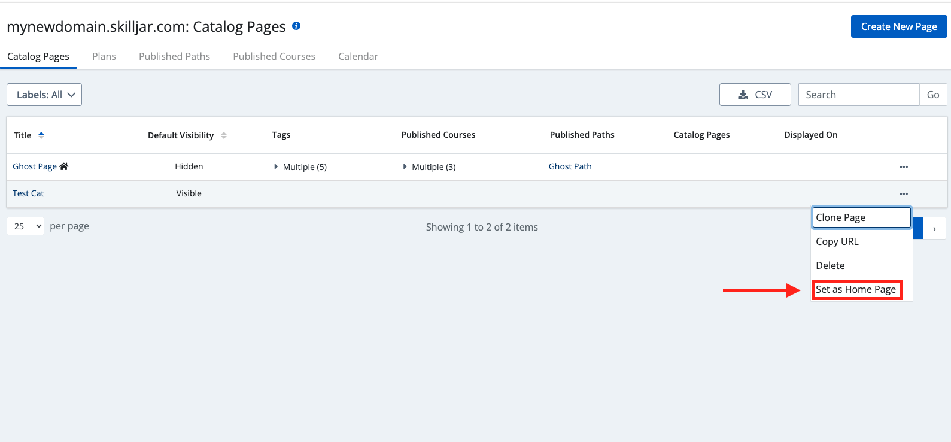This screenshot has width=951, height=442.
Task: Sort the table by the Title column
Action: [x=41, y=135]
